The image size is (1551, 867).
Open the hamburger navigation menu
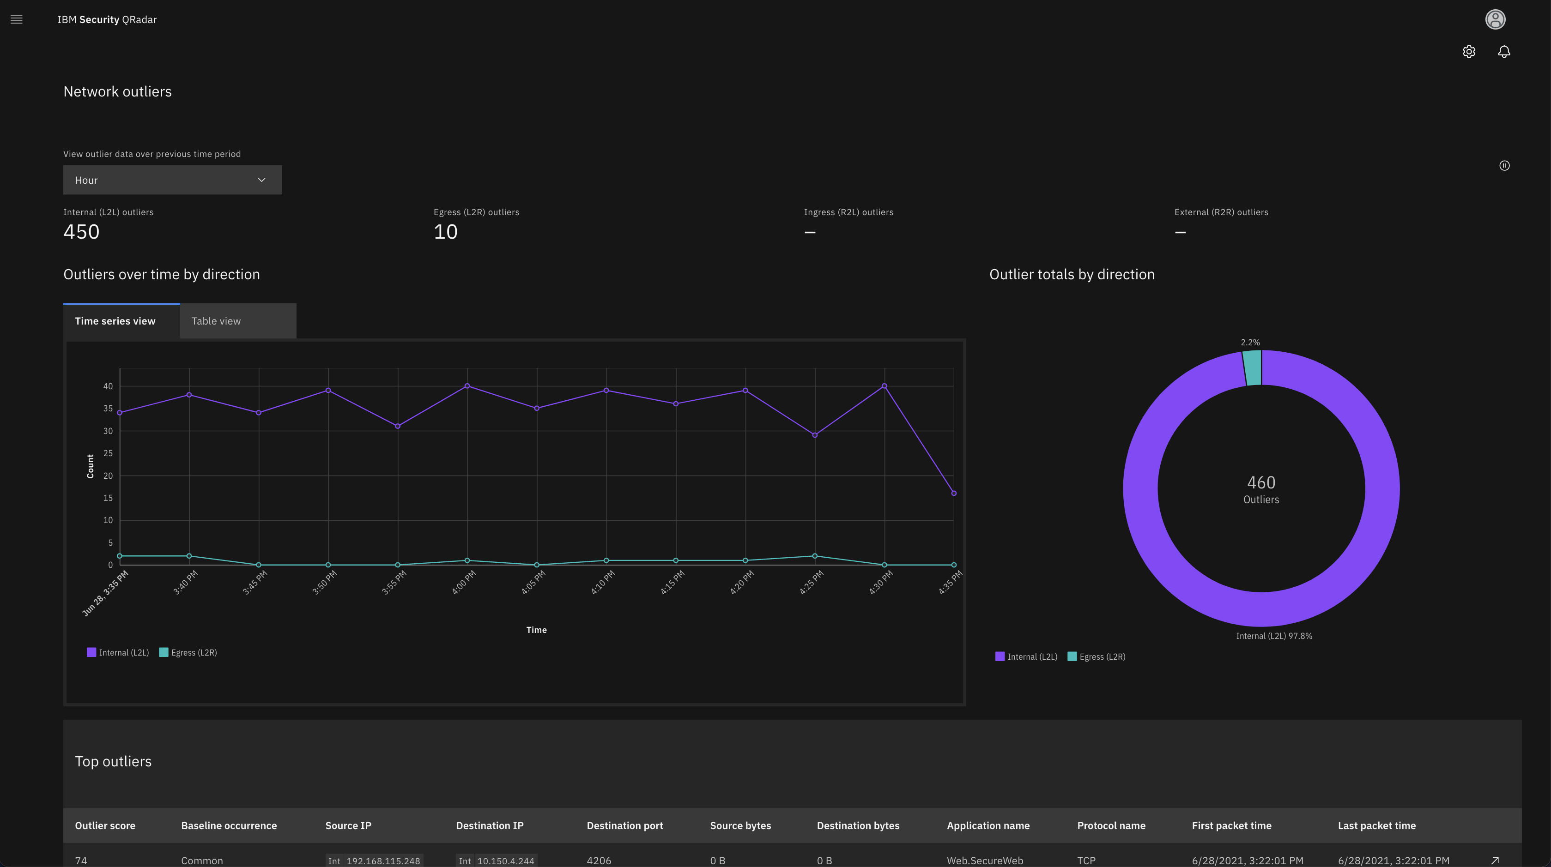[17, 19]
